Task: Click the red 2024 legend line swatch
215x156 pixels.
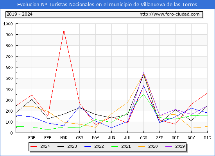Action: click(x=34, y=147)
